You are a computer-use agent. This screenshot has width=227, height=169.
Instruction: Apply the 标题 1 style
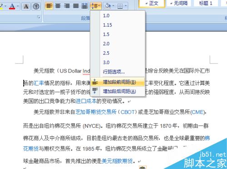tap(205, 3)
